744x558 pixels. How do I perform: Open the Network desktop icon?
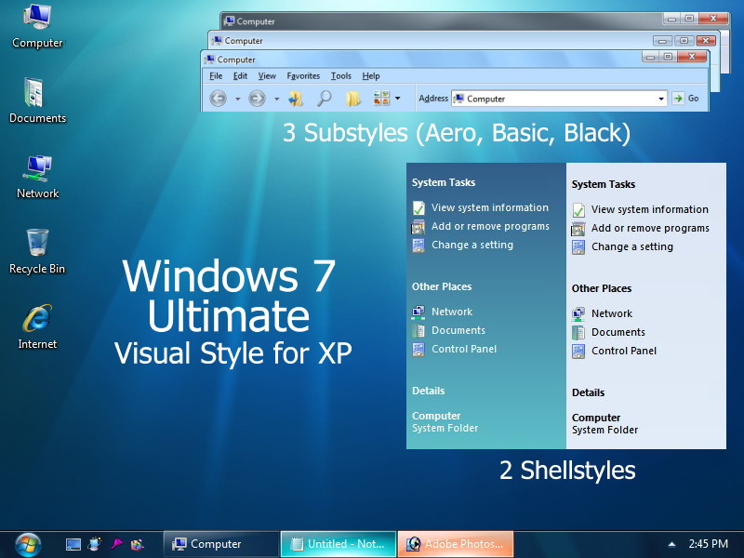pyautogui.click(x=37, y=177)
